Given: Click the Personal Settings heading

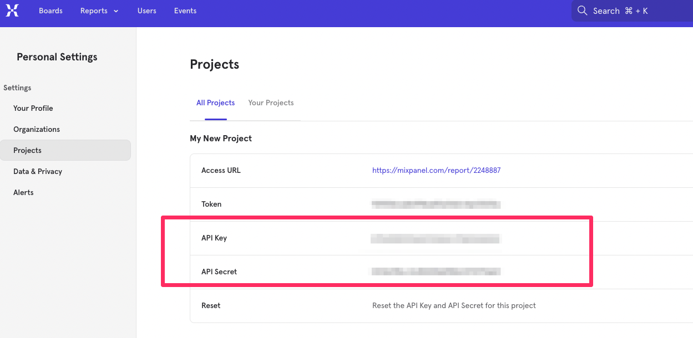Looking at the screenshot, I should [x=57, y=57].
